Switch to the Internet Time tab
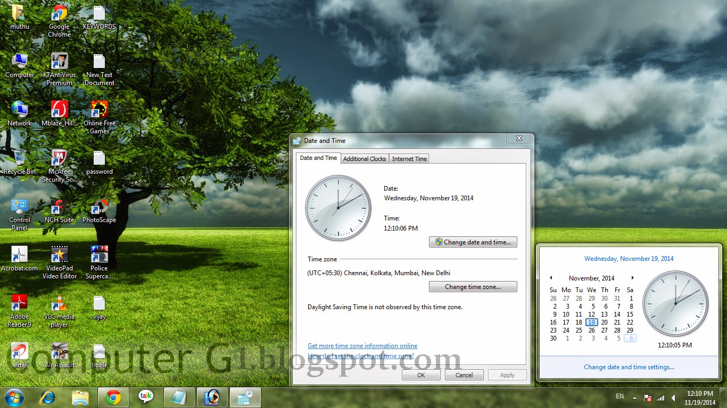The height and width of the screenshot is (408, 727). tap(409, 158)
